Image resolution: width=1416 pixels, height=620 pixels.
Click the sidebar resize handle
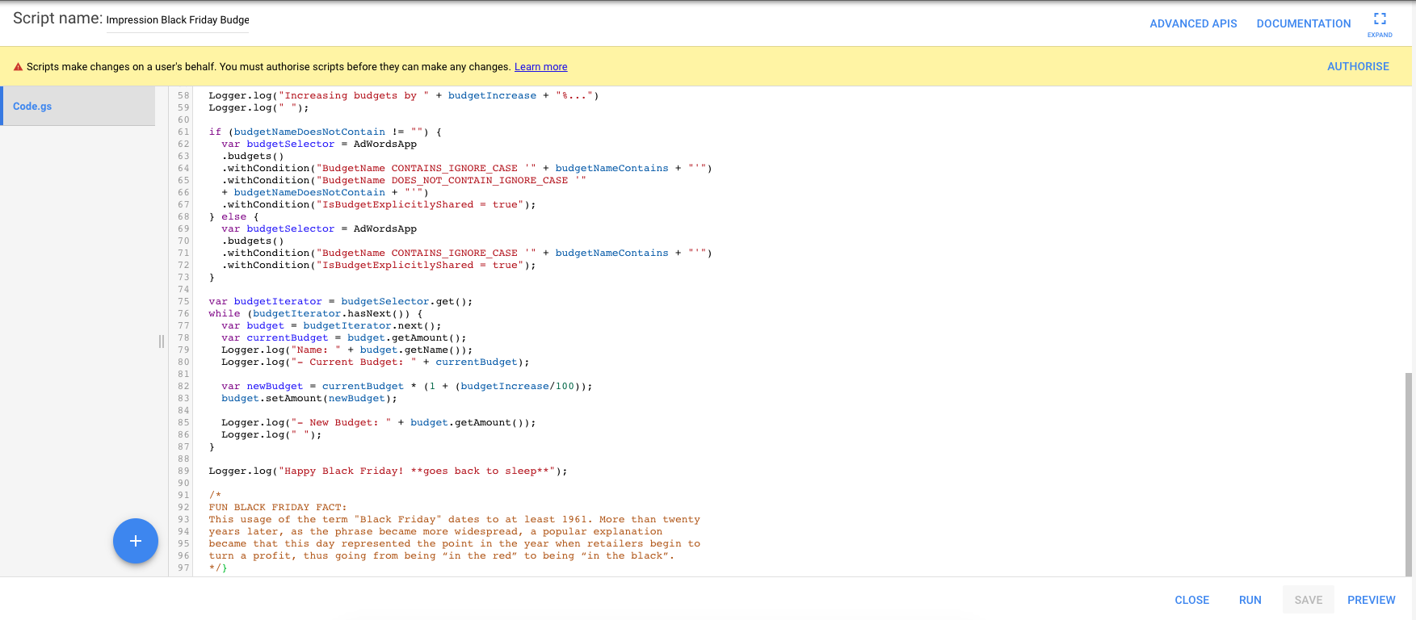pos(162,341)
